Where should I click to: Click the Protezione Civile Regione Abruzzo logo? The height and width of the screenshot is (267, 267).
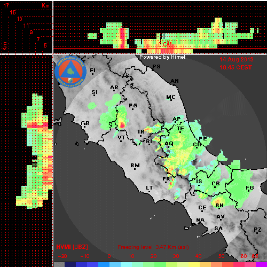(70, 72)
